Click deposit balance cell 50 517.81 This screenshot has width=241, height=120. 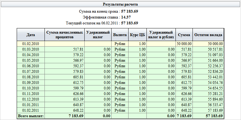208,49
